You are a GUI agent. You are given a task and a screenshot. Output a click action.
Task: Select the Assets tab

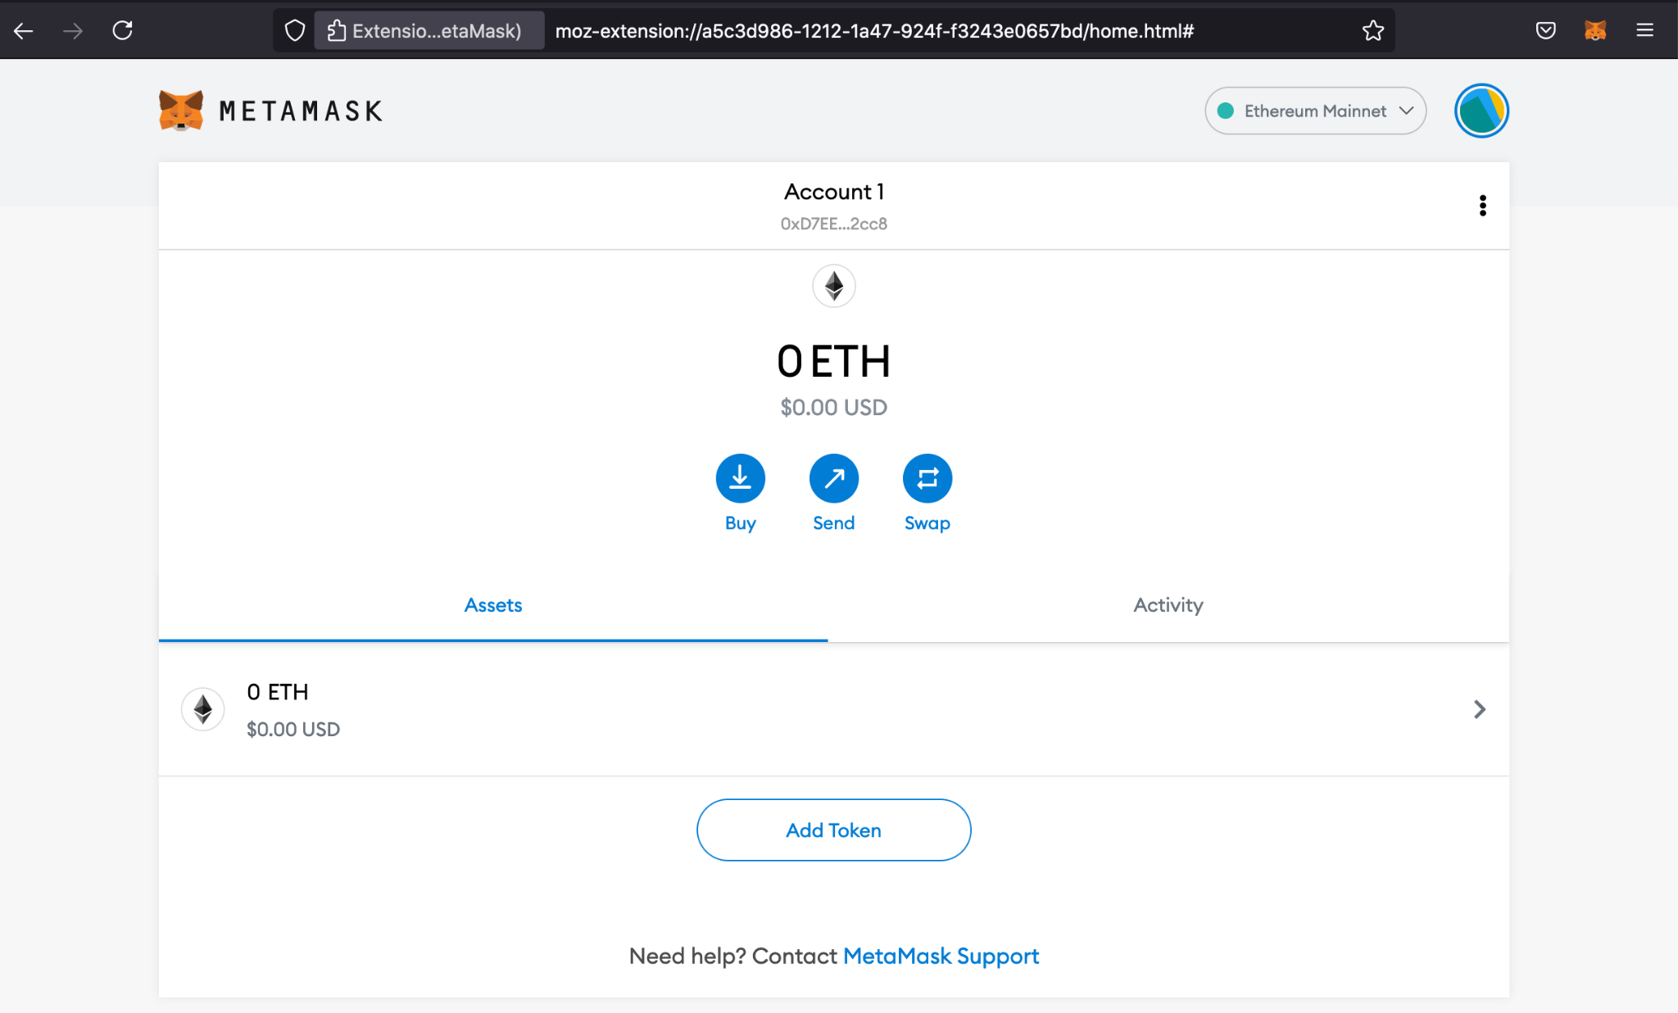492,605
